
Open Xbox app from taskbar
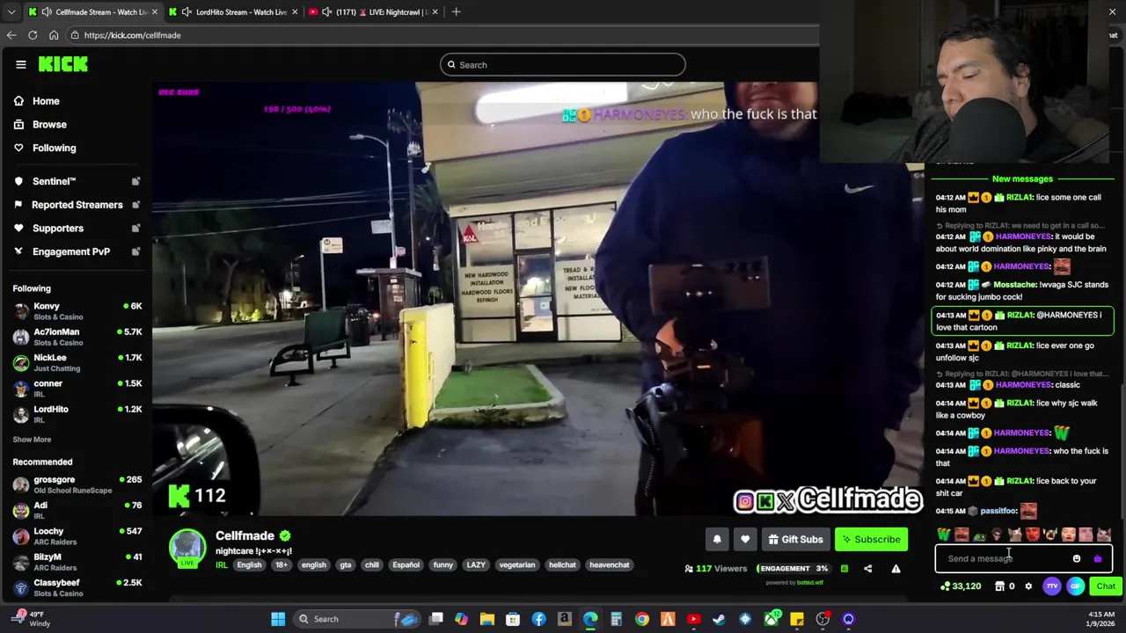771,619
